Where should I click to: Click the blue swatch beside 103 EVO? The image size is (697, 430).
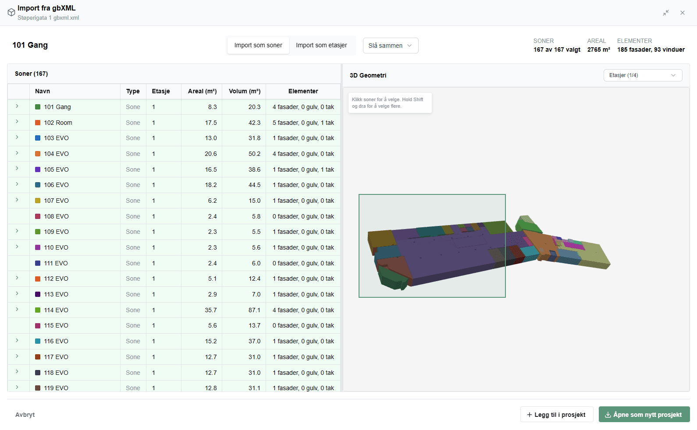pyautogui.click(x=38, y=138)
